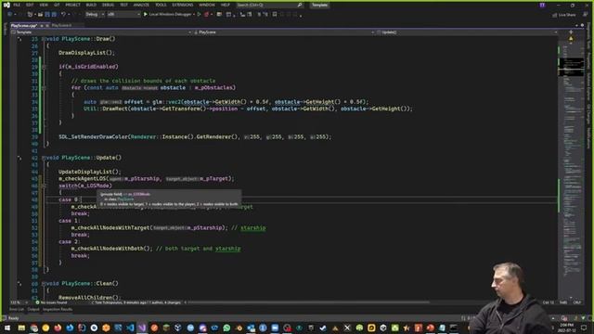This screenshot has height=334, width=594.
Task: Click the Save file toolbar icon
Action: tap(47, 15)
